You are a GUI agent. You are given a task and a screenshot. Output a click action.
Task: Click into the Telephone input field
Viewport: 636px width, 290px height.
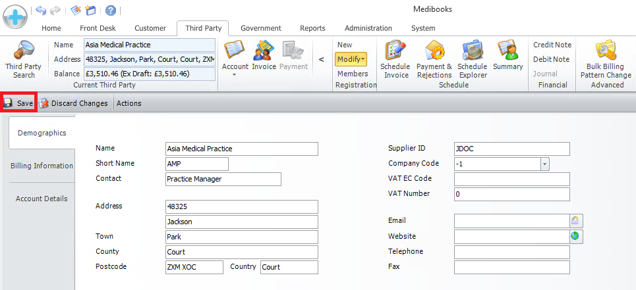[x=511, y=252]
